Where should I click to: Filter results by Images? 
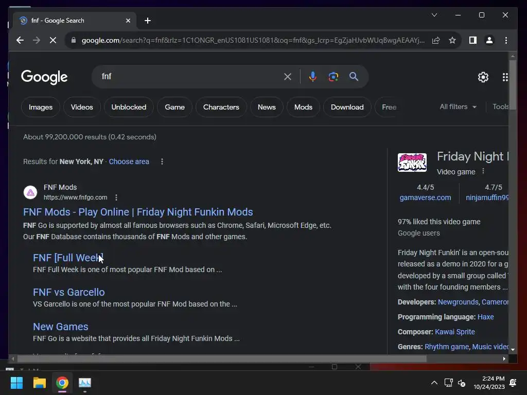[40, 107]
